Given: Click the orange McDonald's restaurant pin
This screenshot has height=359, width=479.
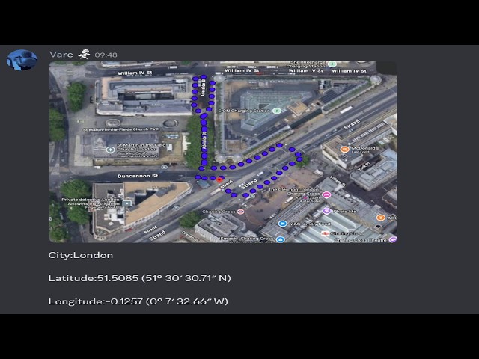Looking at the screenshot, I should [344, 150].
